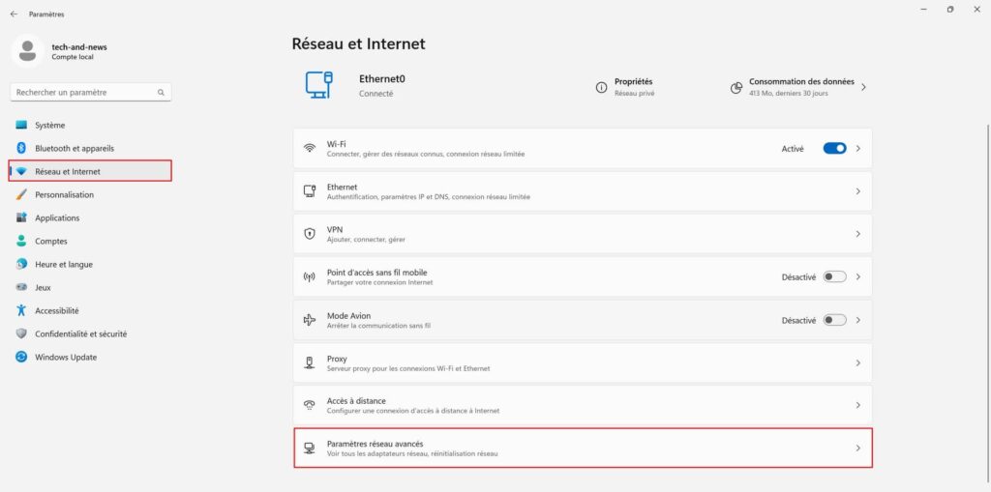Open Consommation des données chevron

863,87
